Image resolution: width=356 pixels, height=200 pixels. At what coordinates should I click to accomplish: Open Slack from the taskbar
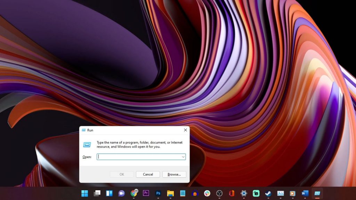pos(207,193)
